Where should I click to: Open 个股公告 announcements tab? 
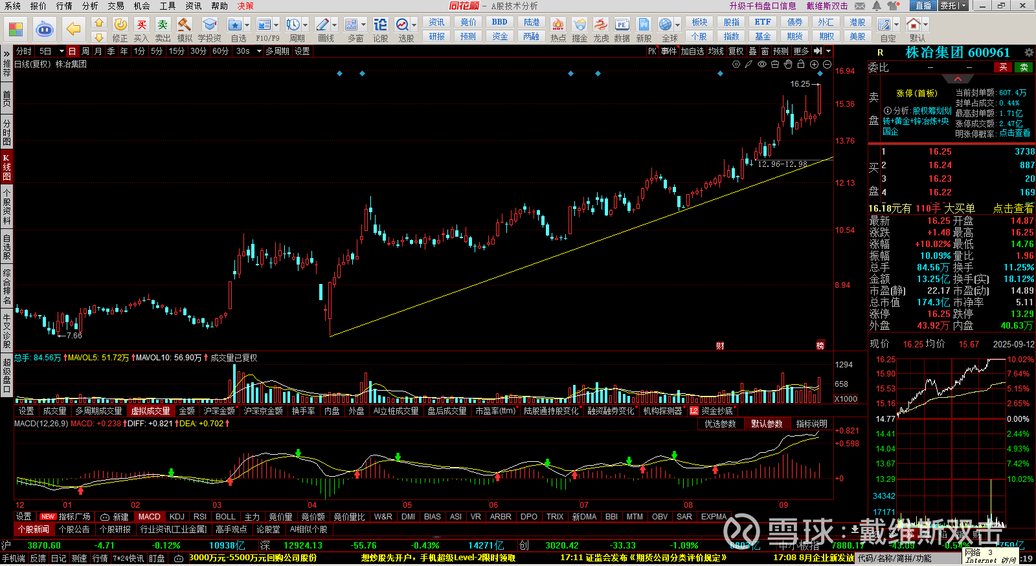[x=74, y=529]
